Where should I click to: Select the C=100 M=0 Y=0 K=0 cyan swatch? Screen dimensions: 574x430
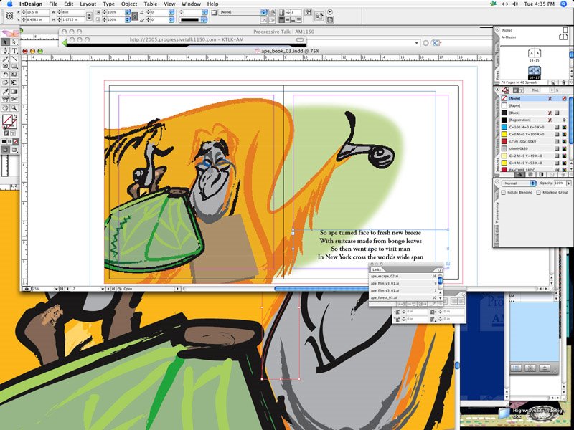tap(534, 128)
